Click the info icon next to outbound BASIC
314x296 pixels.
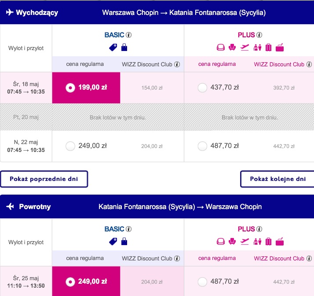(x=128, y=35)
